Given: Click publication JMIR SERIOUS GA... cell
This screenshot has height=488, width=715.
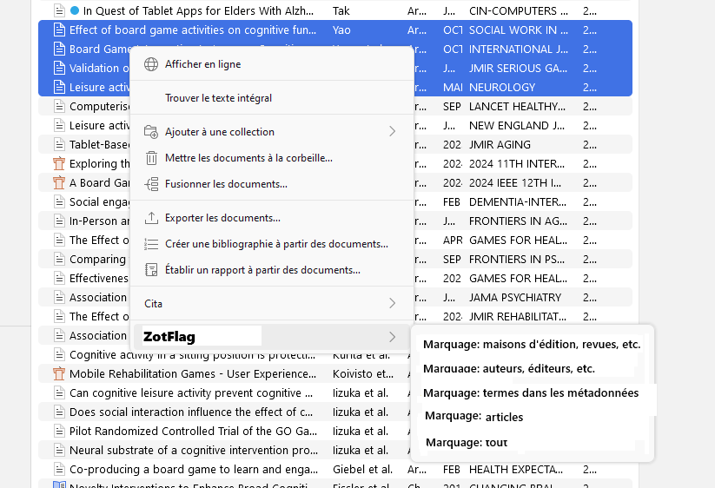Looking at the screenshot, I should coord(518,69).
